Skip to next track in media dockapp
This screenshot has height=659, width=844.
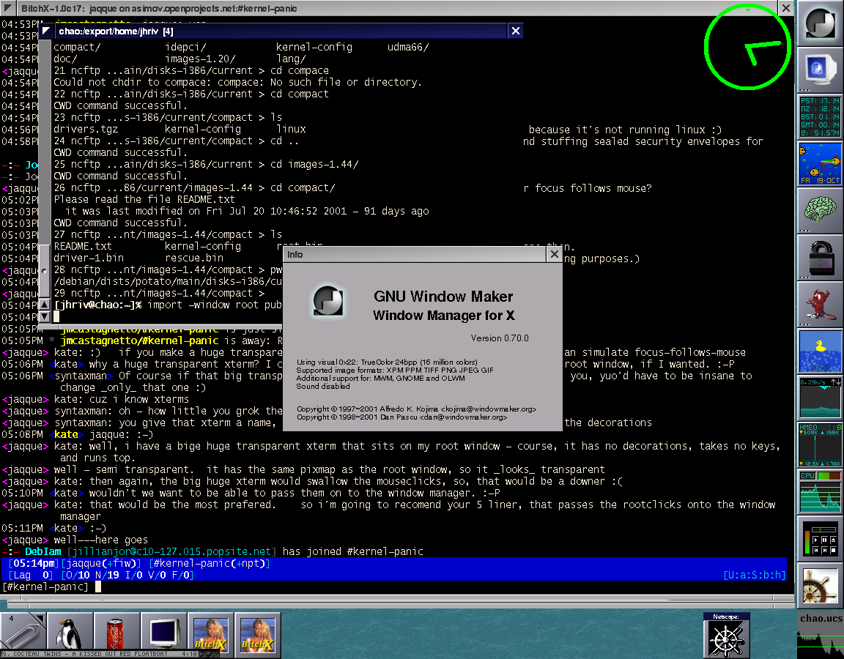[825, 551]
